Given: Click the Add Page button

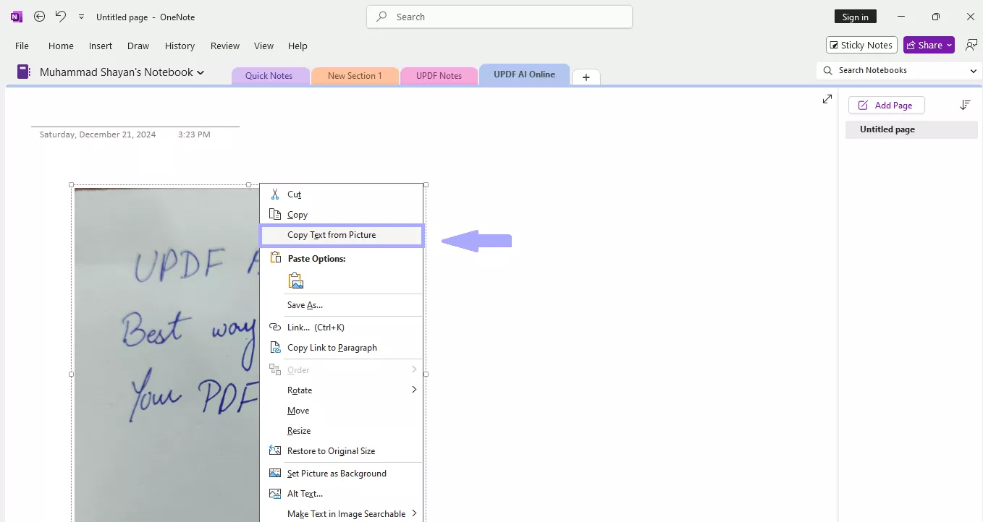Looking at the screenshot, I should [886, 105].
